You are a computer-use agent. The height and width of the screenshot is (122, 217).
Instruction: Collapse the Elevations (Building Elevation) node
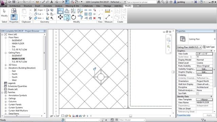click(6, 68)
